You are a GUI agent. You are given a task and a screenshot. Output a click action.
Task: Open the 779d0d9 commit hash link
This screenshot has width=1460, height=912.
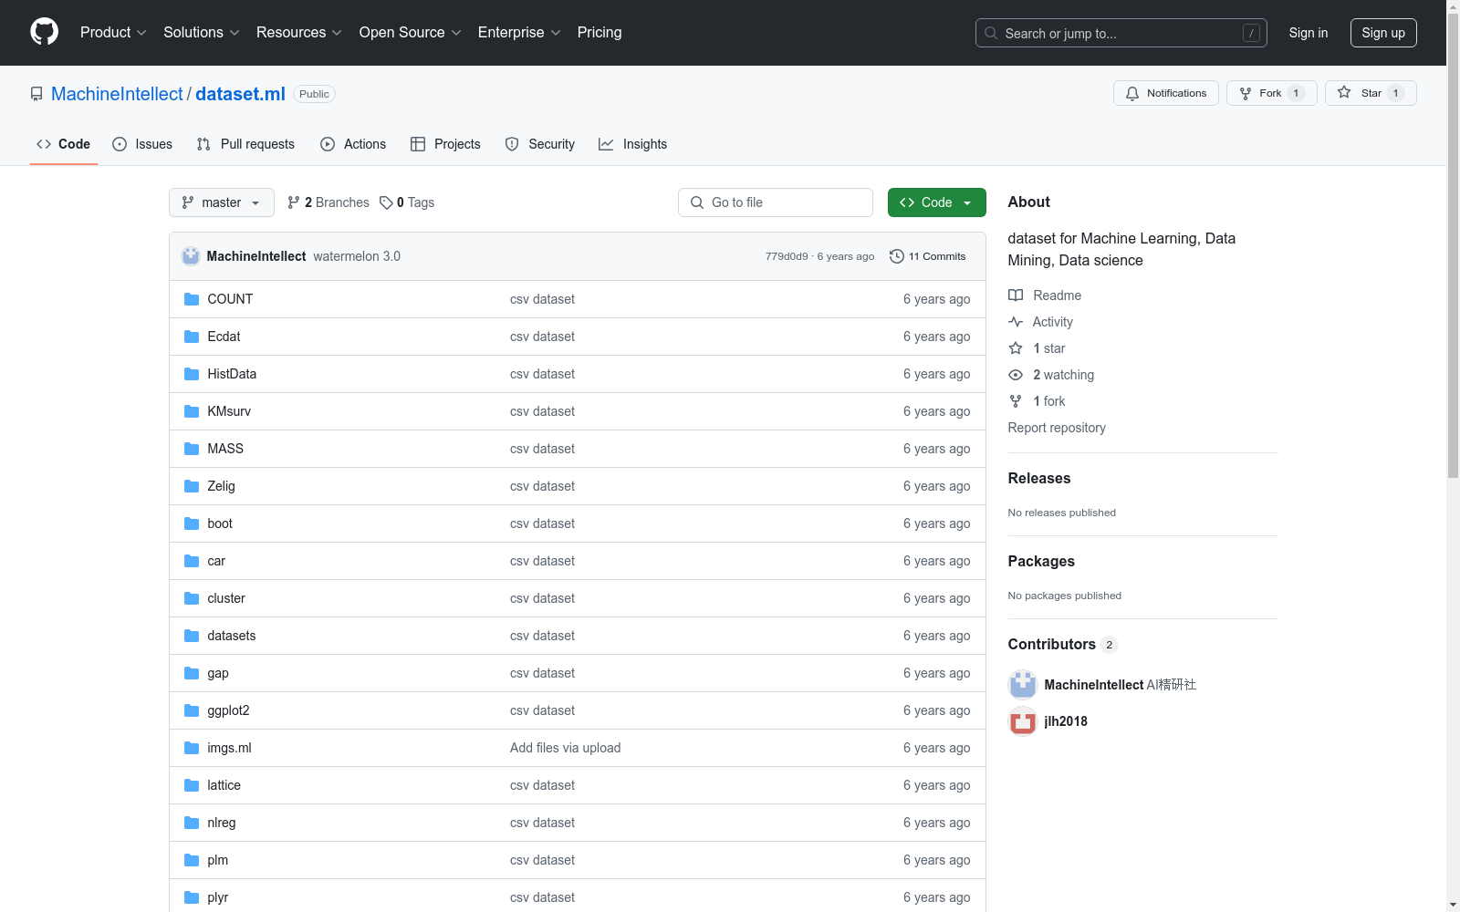click(787, 256)
